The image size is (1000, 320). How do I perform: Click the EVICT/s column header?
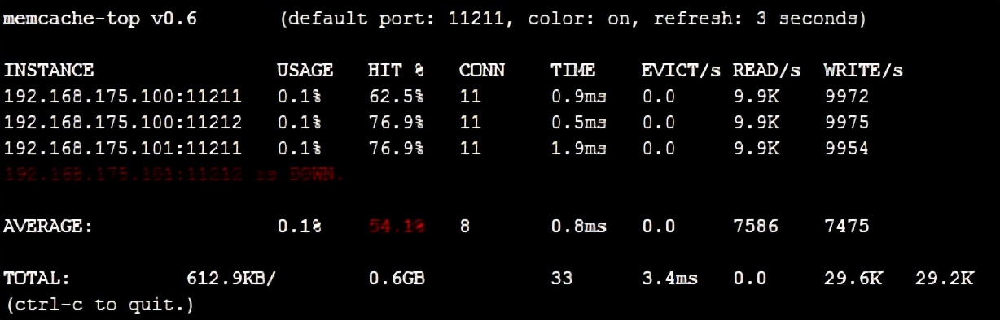pos(681,71)
